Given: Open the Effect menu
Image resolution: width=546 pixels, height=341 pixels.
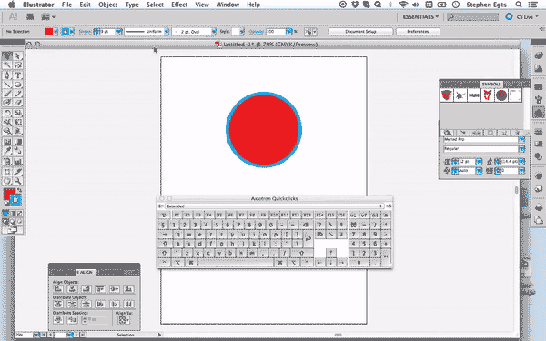Looking at the screenshot, I should click(x=179, y=5).
